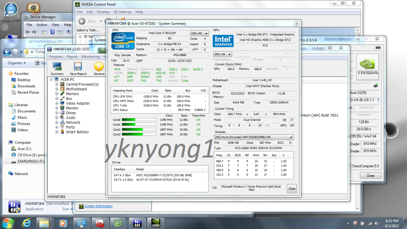Click the Device Manager forward arrow icon
Screen dimensions: 407x229
pyautogui.click(x=34, y=32)
